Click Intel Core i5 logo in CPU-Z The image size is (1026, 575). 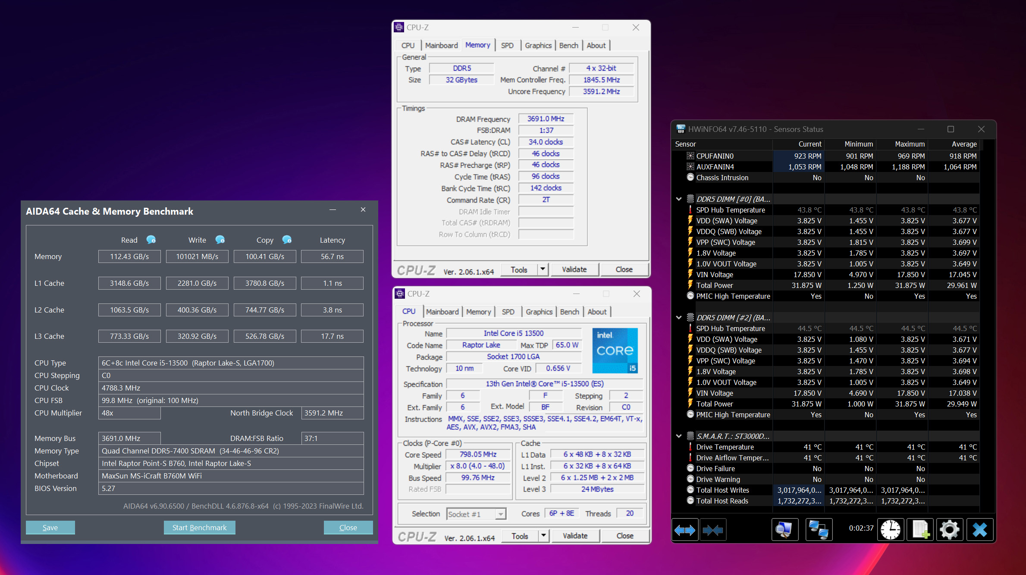click(615, 351)
